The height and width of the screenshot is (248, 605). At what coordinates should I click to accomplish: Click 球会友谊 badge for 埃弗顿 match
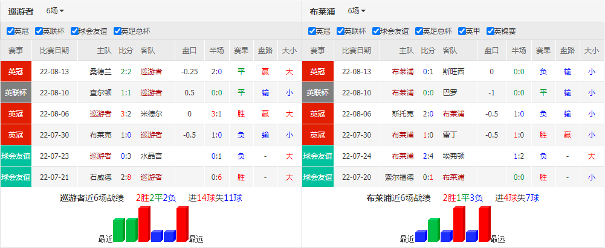coord(317,156)
